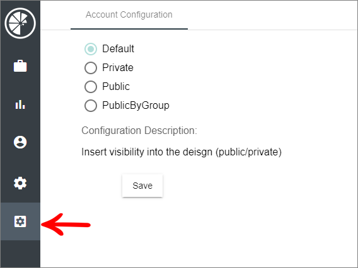The image size is (358, 268).
Task: Click the "Public" option label text
Action: (116, 87)
